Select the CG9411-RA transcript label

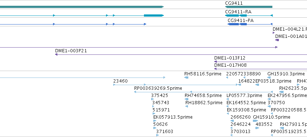click(x=238, y=12)
